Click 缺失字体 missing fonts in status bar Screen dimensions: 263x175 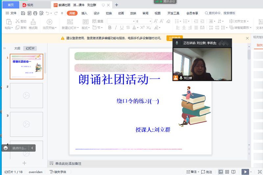(58, 172)
